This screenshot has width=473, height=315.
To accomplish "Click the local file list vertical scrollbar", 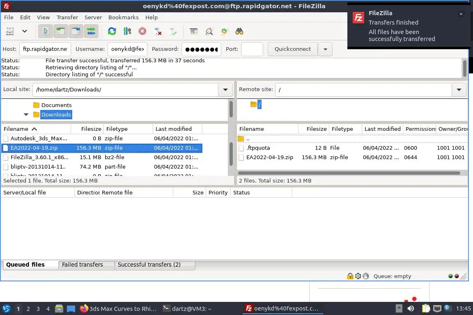I will pyautogui.click(x=231, y=154).
